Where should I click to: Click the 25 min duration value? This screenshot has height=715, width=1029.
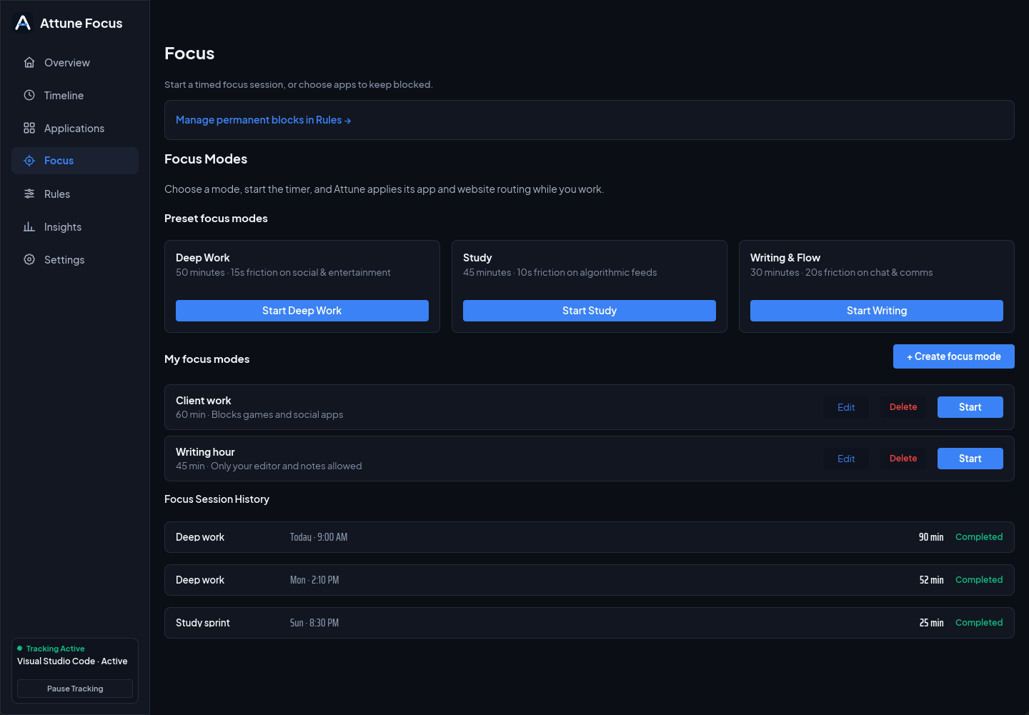(x=931, y=623)
